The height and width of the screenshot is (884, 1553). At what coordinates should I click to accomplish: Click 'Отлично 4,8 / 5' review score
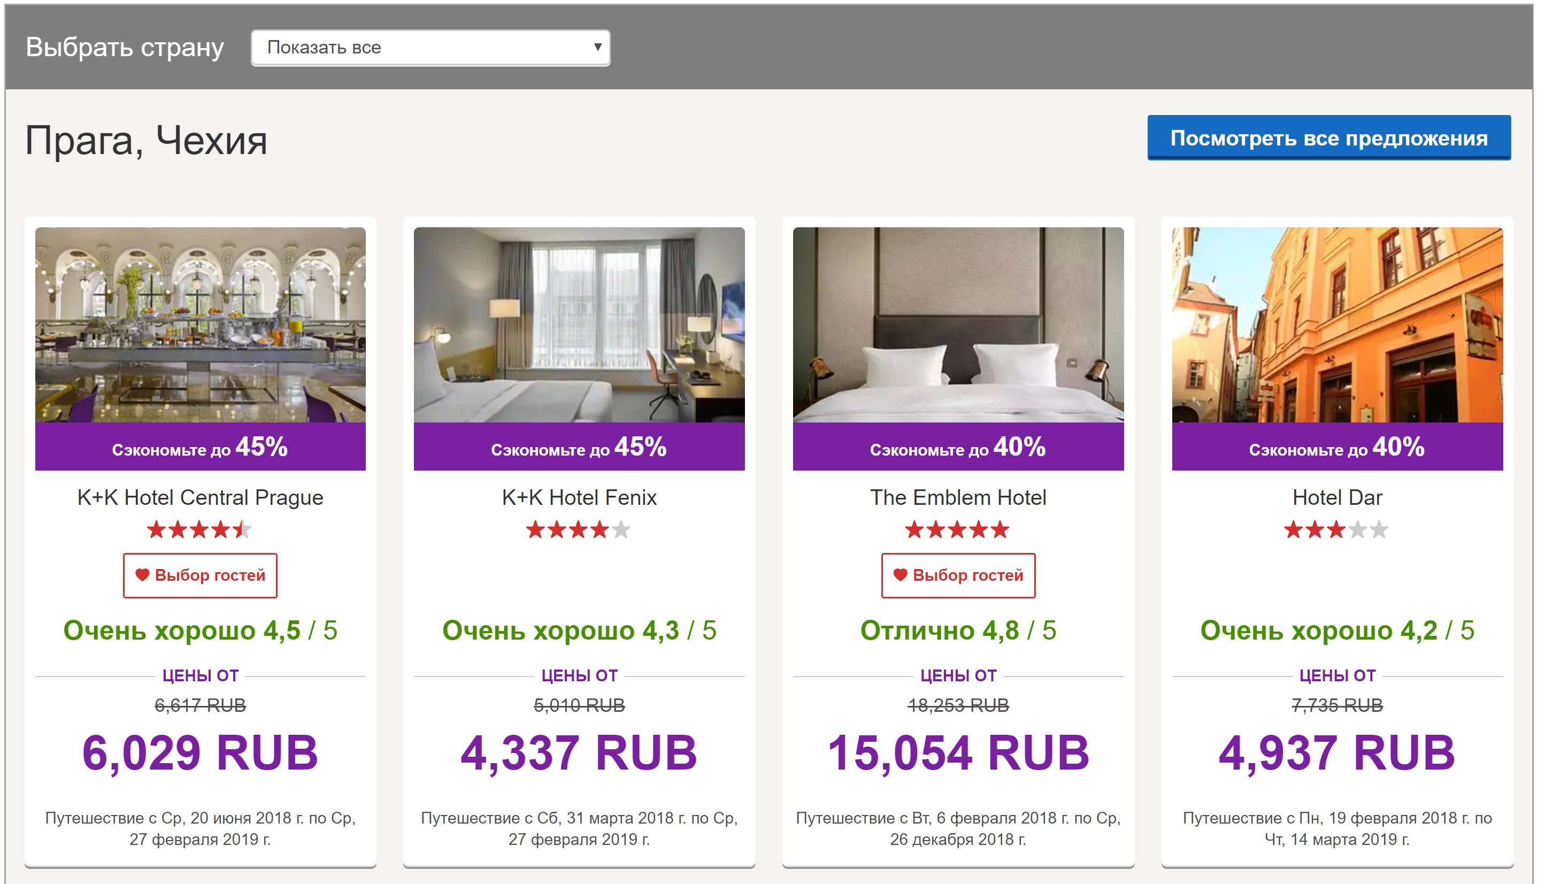point(957,630)
